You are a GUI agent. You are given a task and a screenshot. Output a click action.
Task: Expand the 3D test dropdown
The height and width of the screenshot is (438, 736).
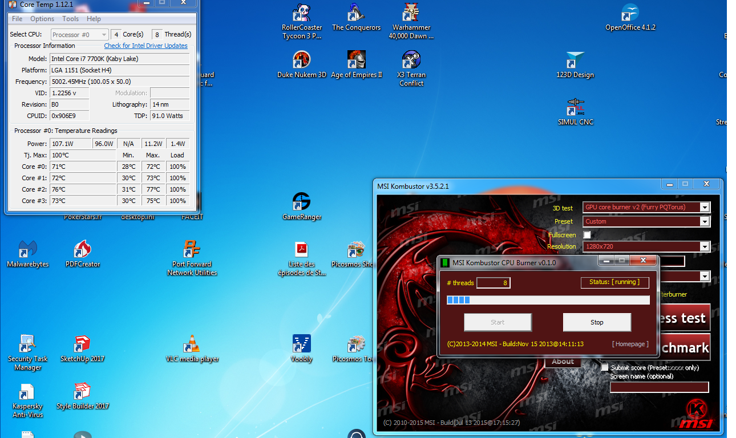705,208
